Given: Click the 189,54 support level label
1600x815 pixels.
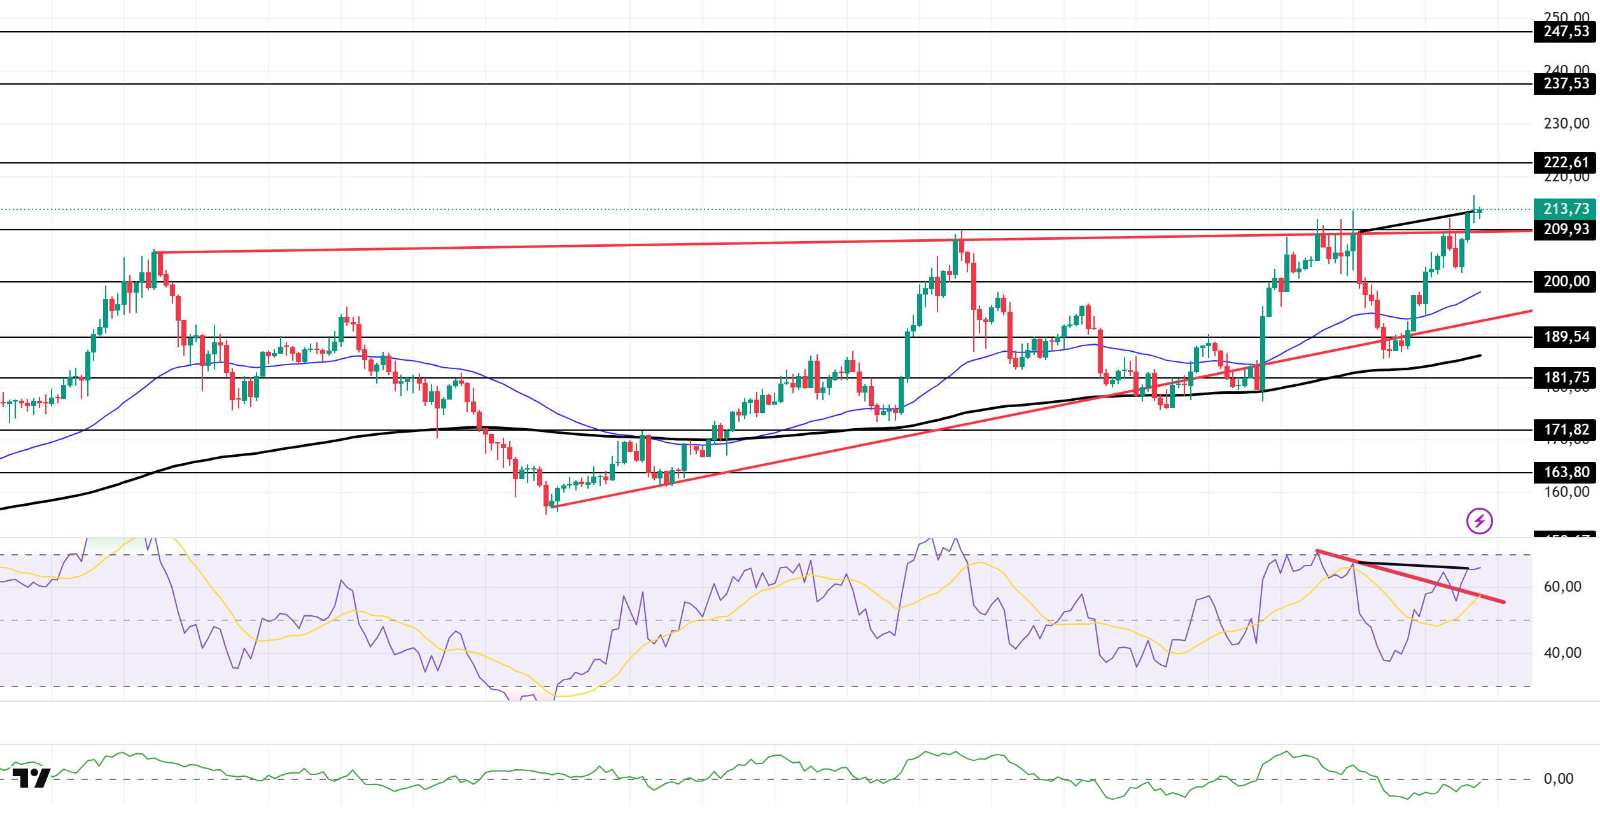Looking at the screenshot, I should coord(1565,337).
